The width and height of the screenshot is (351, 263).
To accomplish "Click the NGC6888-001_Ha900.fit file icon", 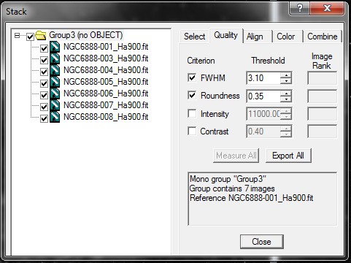I will [55, 47].
